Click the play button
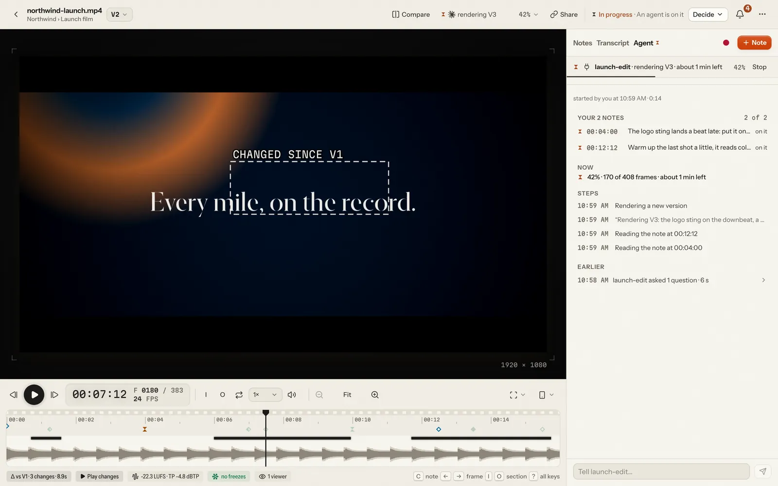The width and height of the screenshot is (778, 486). (34, 395)
